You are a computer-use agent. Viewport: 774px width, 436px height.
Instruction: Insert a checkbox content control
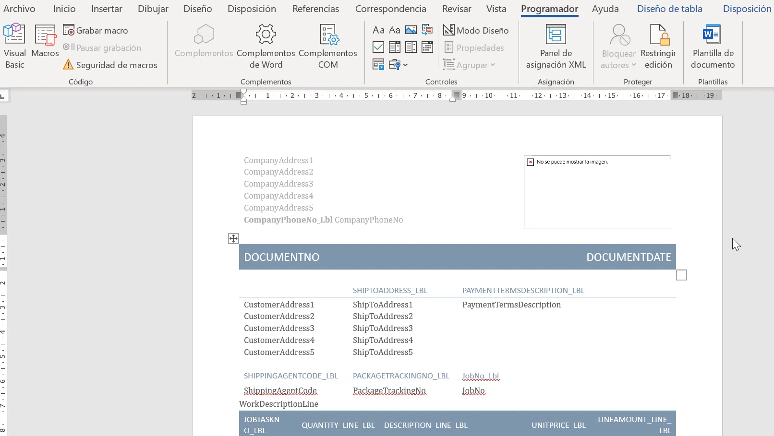click(378, 47)
